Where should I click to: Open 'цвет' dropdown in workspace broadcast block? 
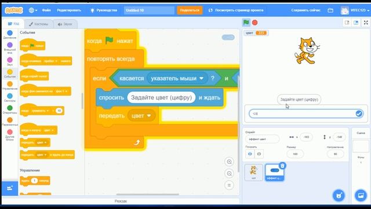click(x=141, y=116)
